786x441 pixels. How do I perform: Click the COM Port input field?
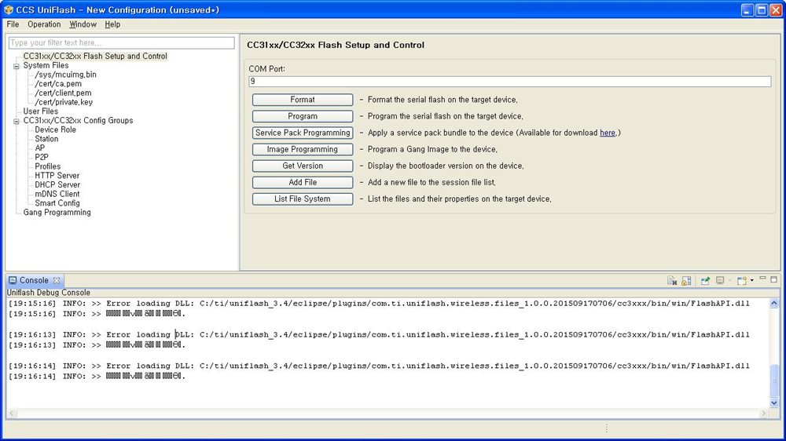click(x=509, y=81)
